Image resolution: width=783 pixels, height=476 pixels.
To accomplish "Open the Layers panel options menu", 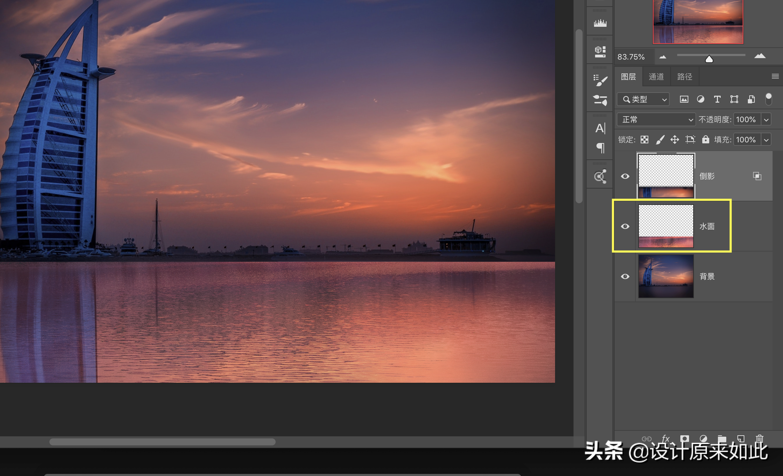I will (x=775, y=76).
